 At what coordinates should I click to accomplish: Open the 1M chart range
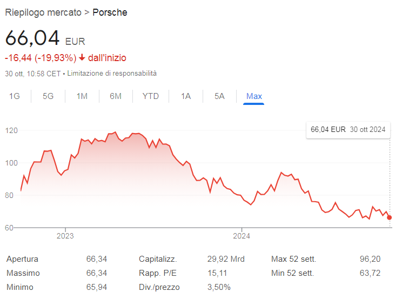[x=82, y=96]
